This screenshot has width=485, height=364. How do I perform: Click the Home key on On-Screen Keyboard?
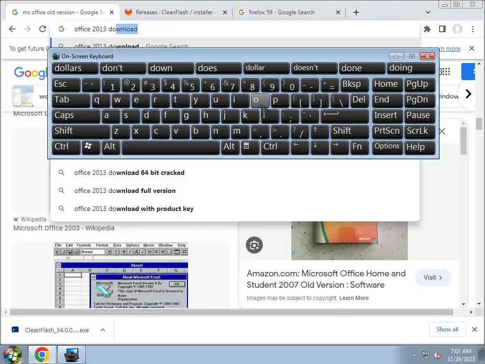[x=387, y=85]
